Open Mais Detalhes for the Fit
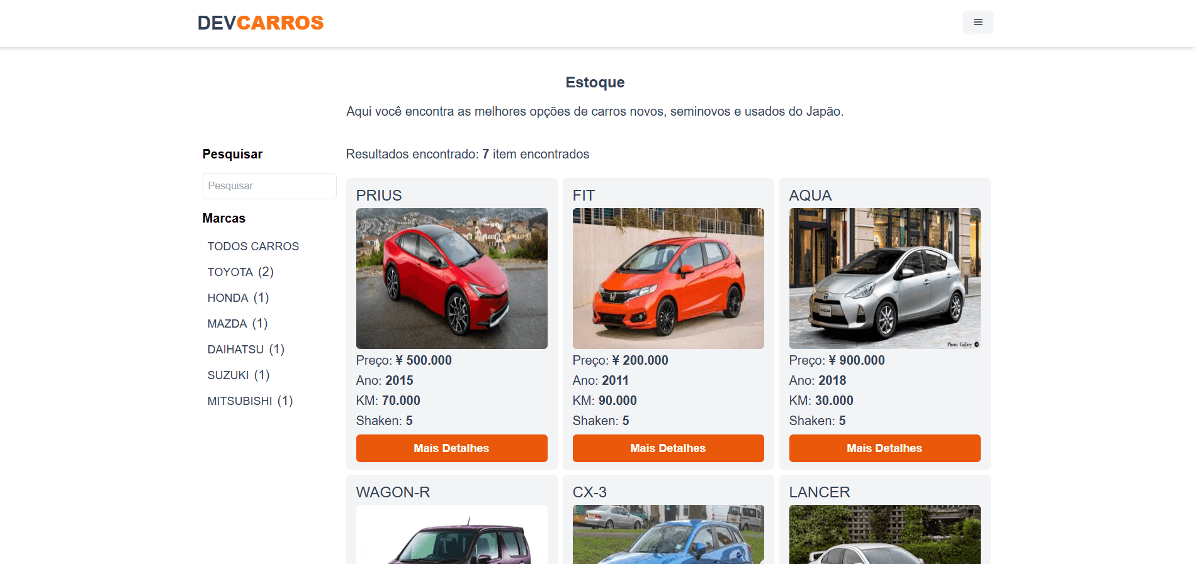This screenshot has height=564, width=1196. (668, 448)
